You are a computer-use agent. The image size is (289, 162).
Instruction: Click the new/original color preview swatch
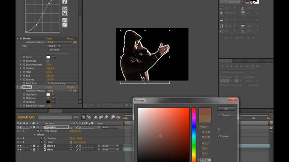(x=205, y=115)
